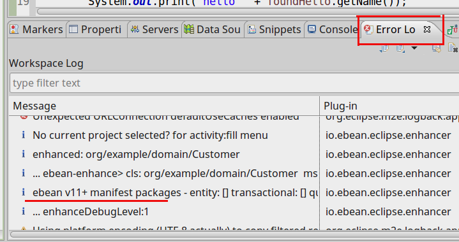The image size is (459, 242).
Task: Sort by the Message column header
Action: coord(165,106)
